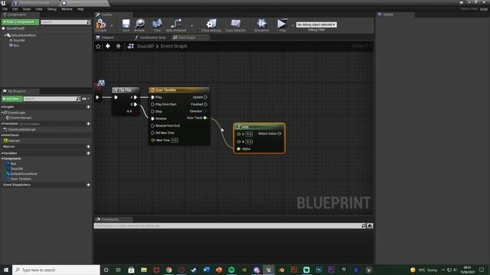Open Class Settings from the toolbar
490x275 pixels.
coord(211,24)
